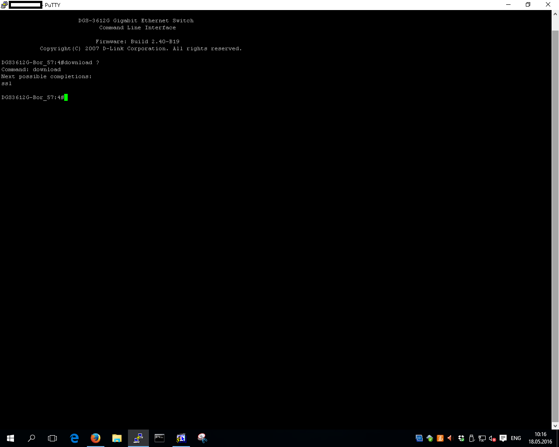This screenshot has width=559, height=447.
Task: Open the network status tray icon
Action: (482, 438)
